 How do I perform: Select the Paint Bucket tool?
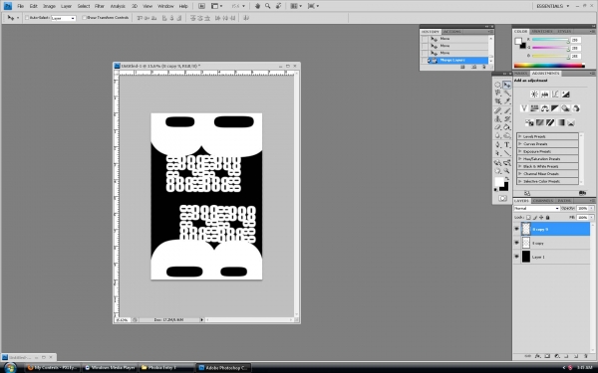coord(507,127)
